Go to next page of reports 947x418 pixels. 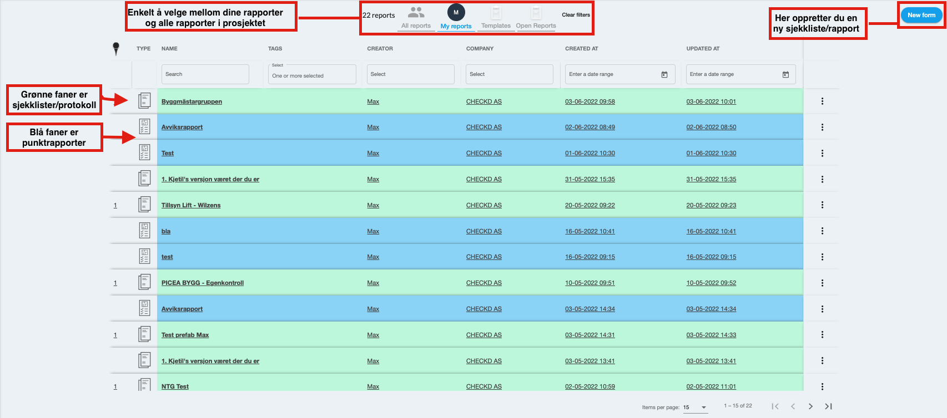point(810,406)
